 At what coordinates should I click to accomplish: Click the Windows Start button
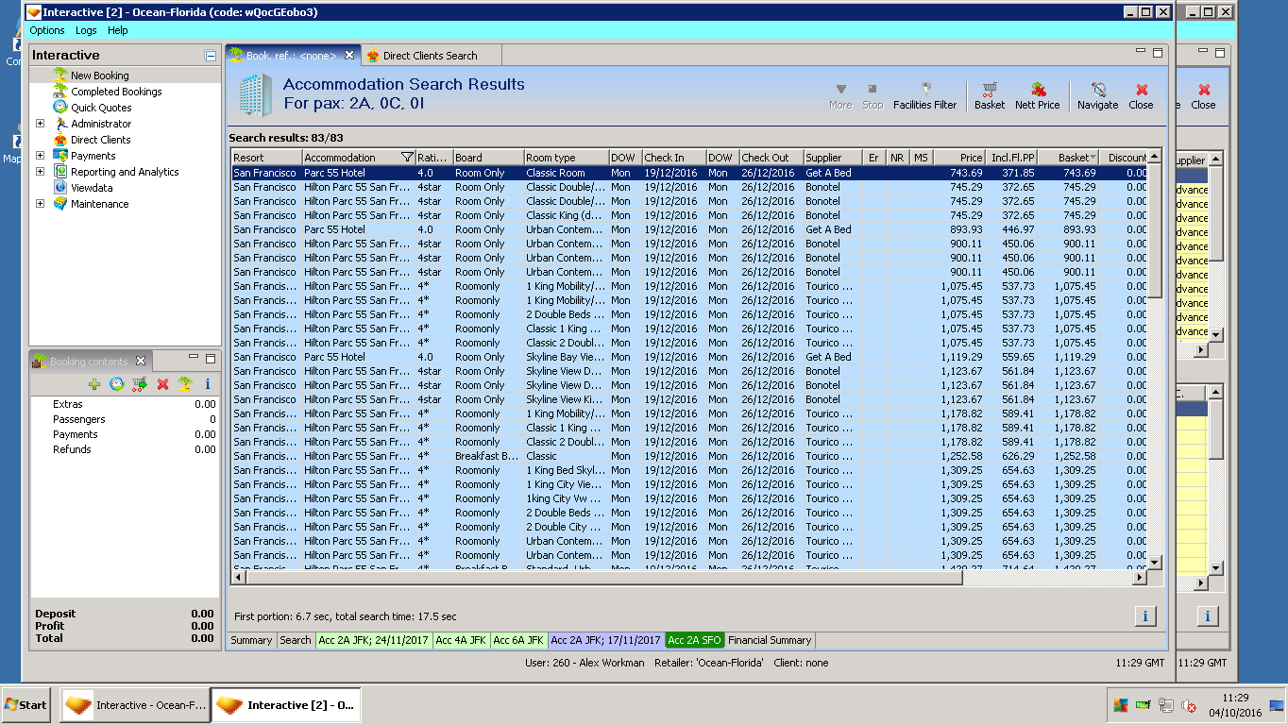tap(25, 705)
